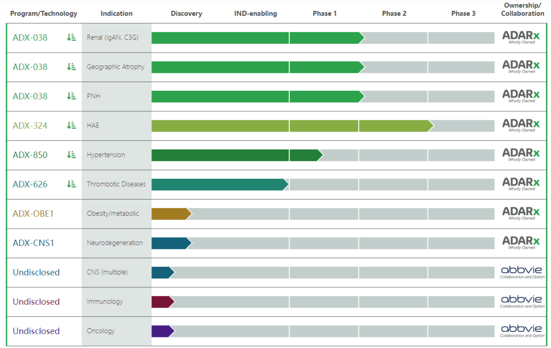Open the ADX-CNS1 program name
Image resolution: width=551 pixels, height=348 pixels.
point(33,243)
